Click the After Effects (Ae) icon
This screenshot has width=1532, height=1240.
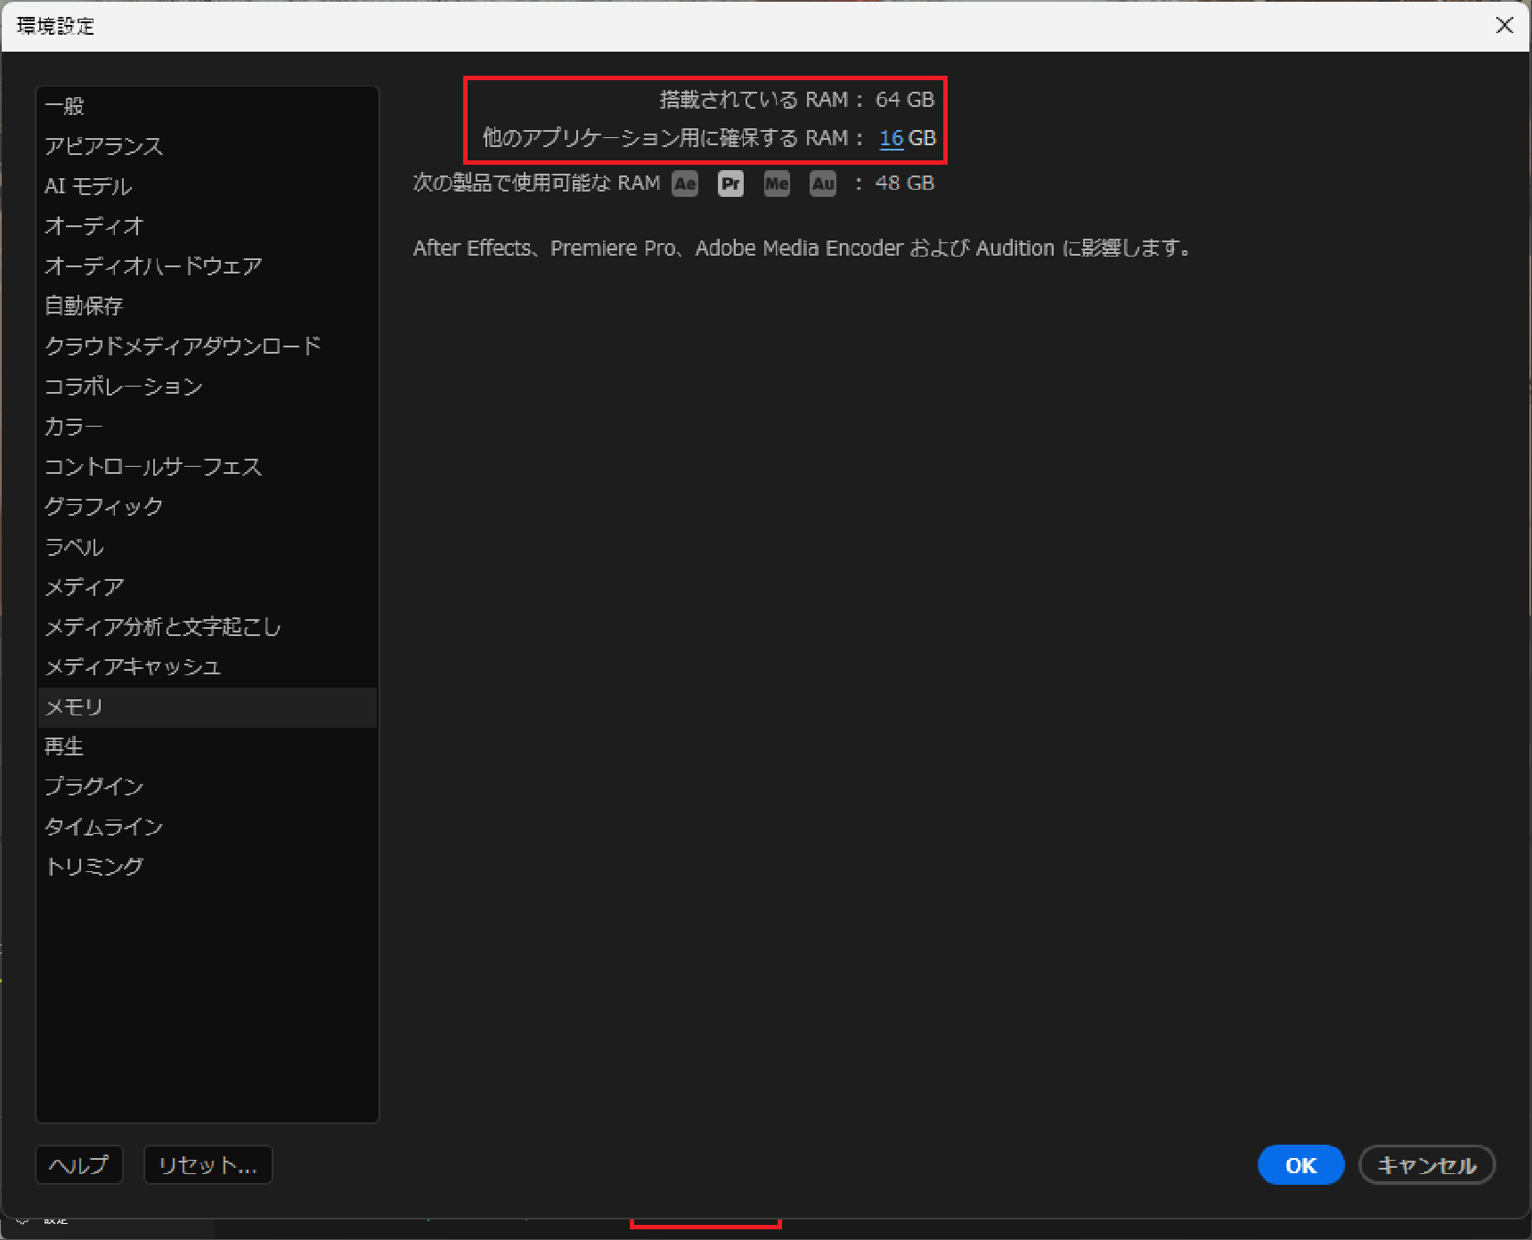click(x=685, y=184)
